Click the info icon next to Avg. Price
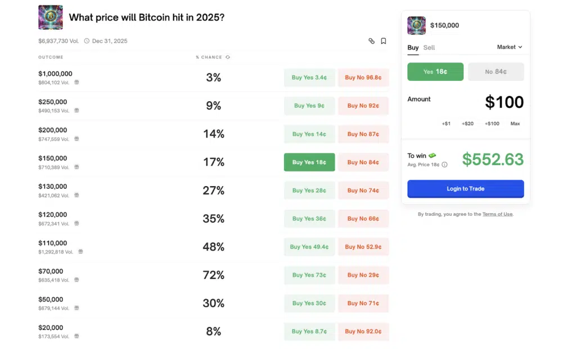 (444, 165)
